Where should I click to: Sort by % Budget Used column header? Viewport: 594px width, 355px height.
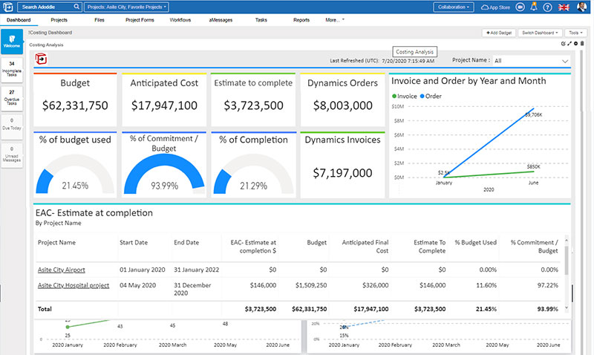point(475,242)
